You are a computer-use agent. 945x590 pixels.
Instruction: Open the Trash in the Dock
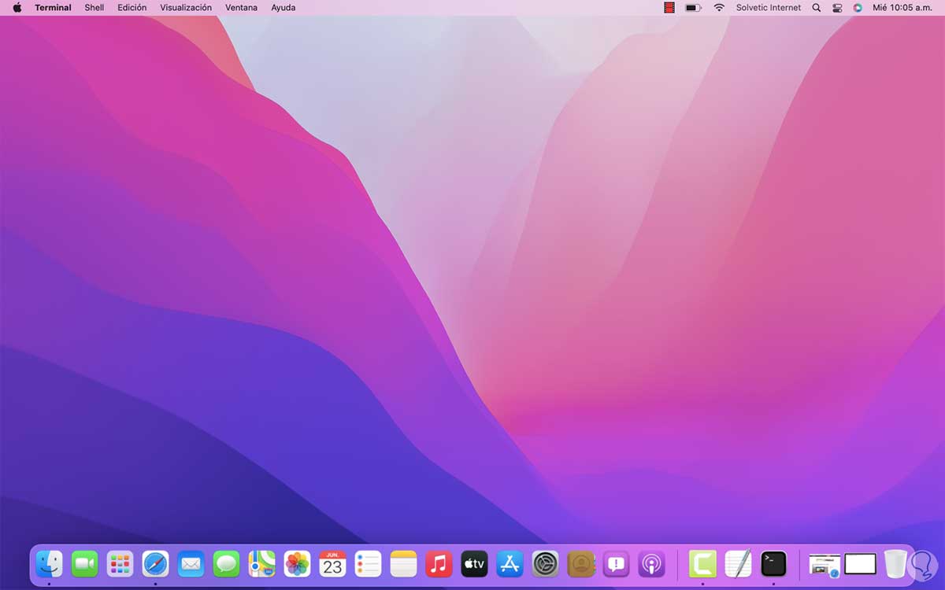point(895,564)
